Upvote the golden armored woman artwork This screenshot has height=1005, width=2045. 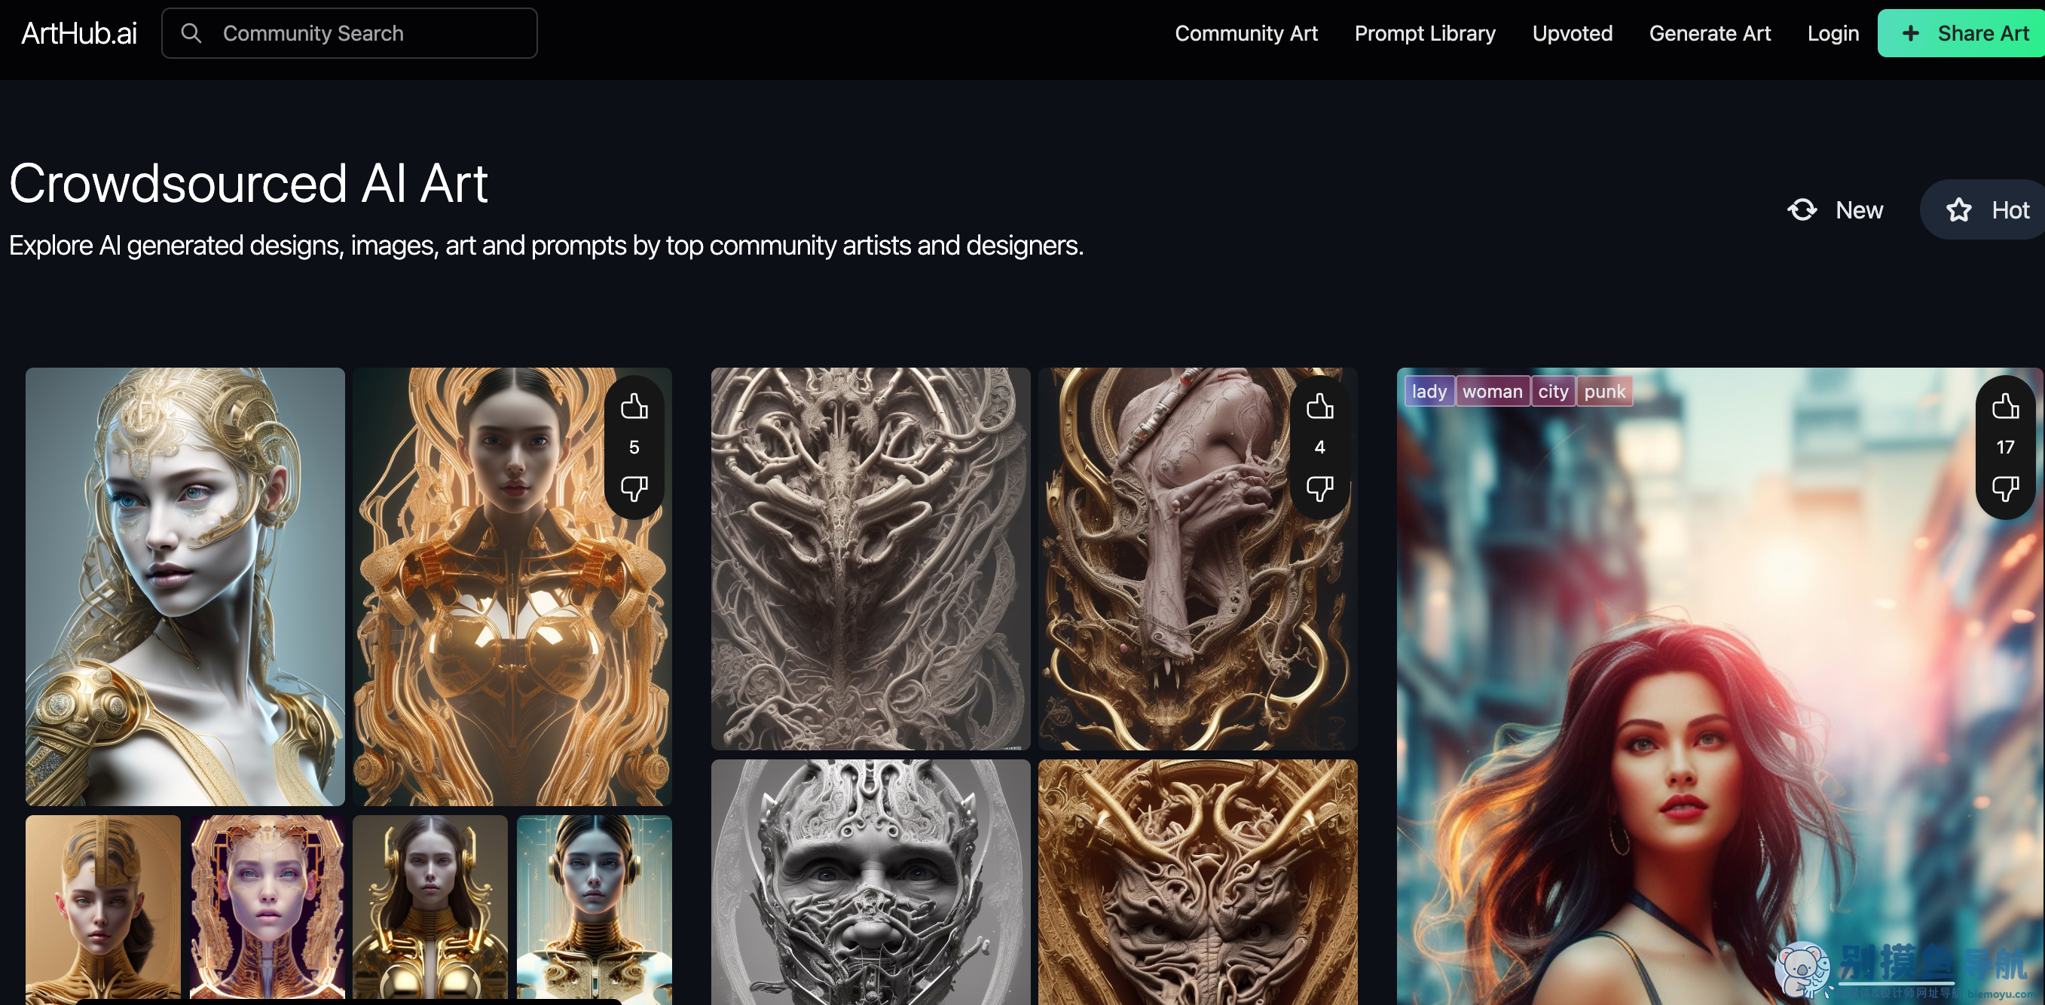tap(634, 407)
